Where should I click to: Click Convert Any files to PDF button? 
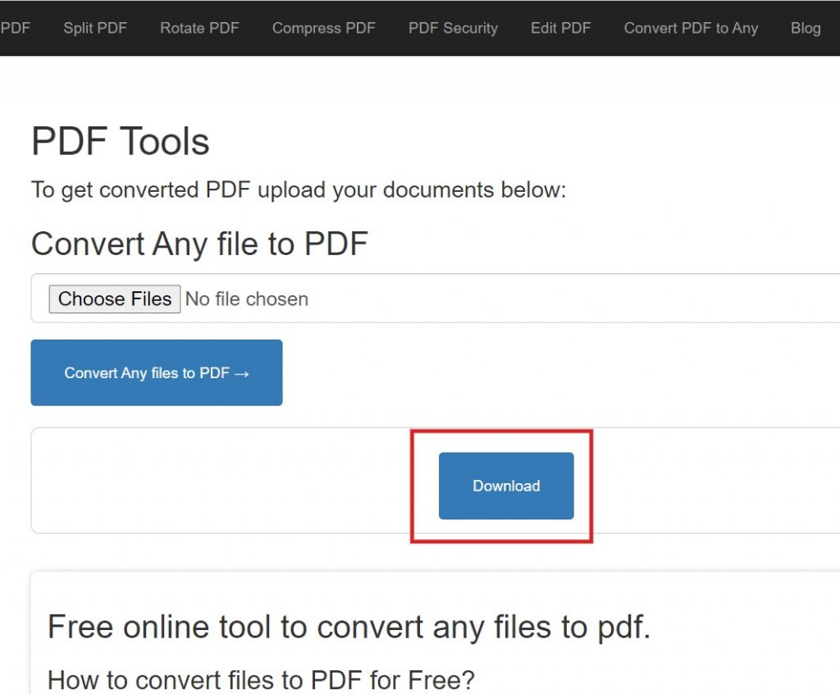157,372
